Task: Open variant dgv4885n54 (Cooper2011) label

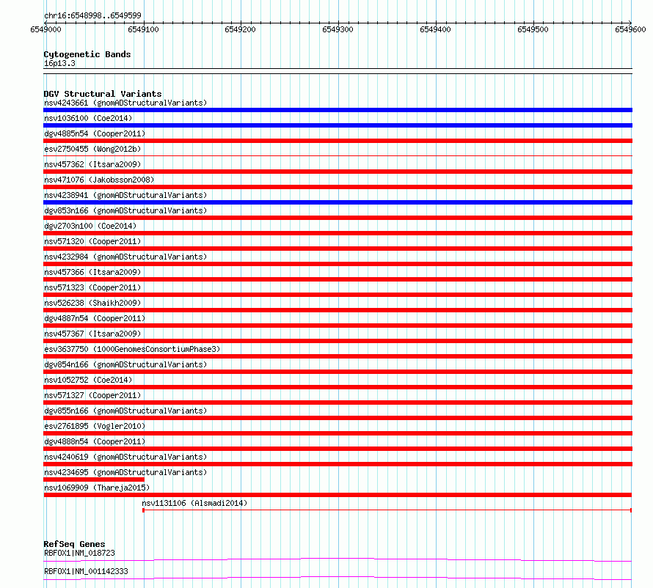Action: click(95, 133)
